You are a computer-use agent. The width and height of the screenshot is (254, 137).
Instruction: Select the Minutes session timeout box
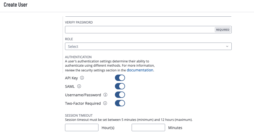pos(148,128)
